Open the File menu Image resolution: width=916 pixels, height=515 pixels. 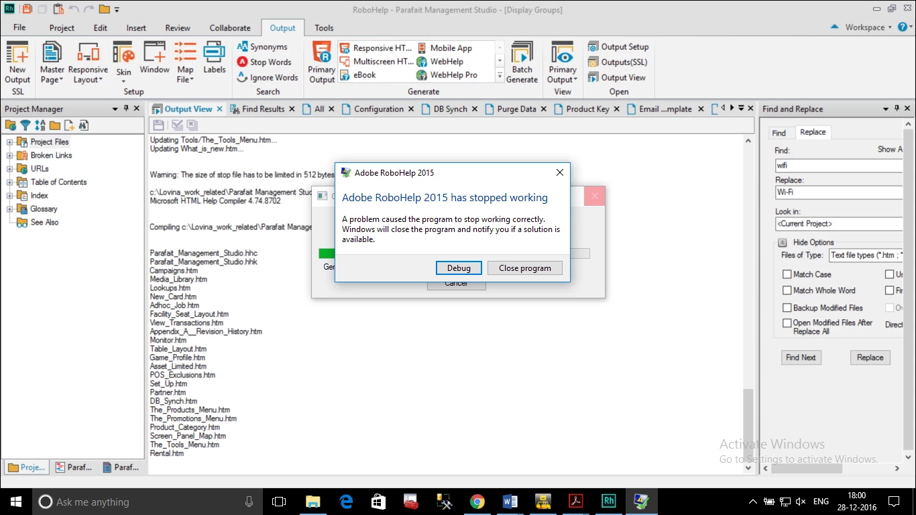tap(19, 27)
